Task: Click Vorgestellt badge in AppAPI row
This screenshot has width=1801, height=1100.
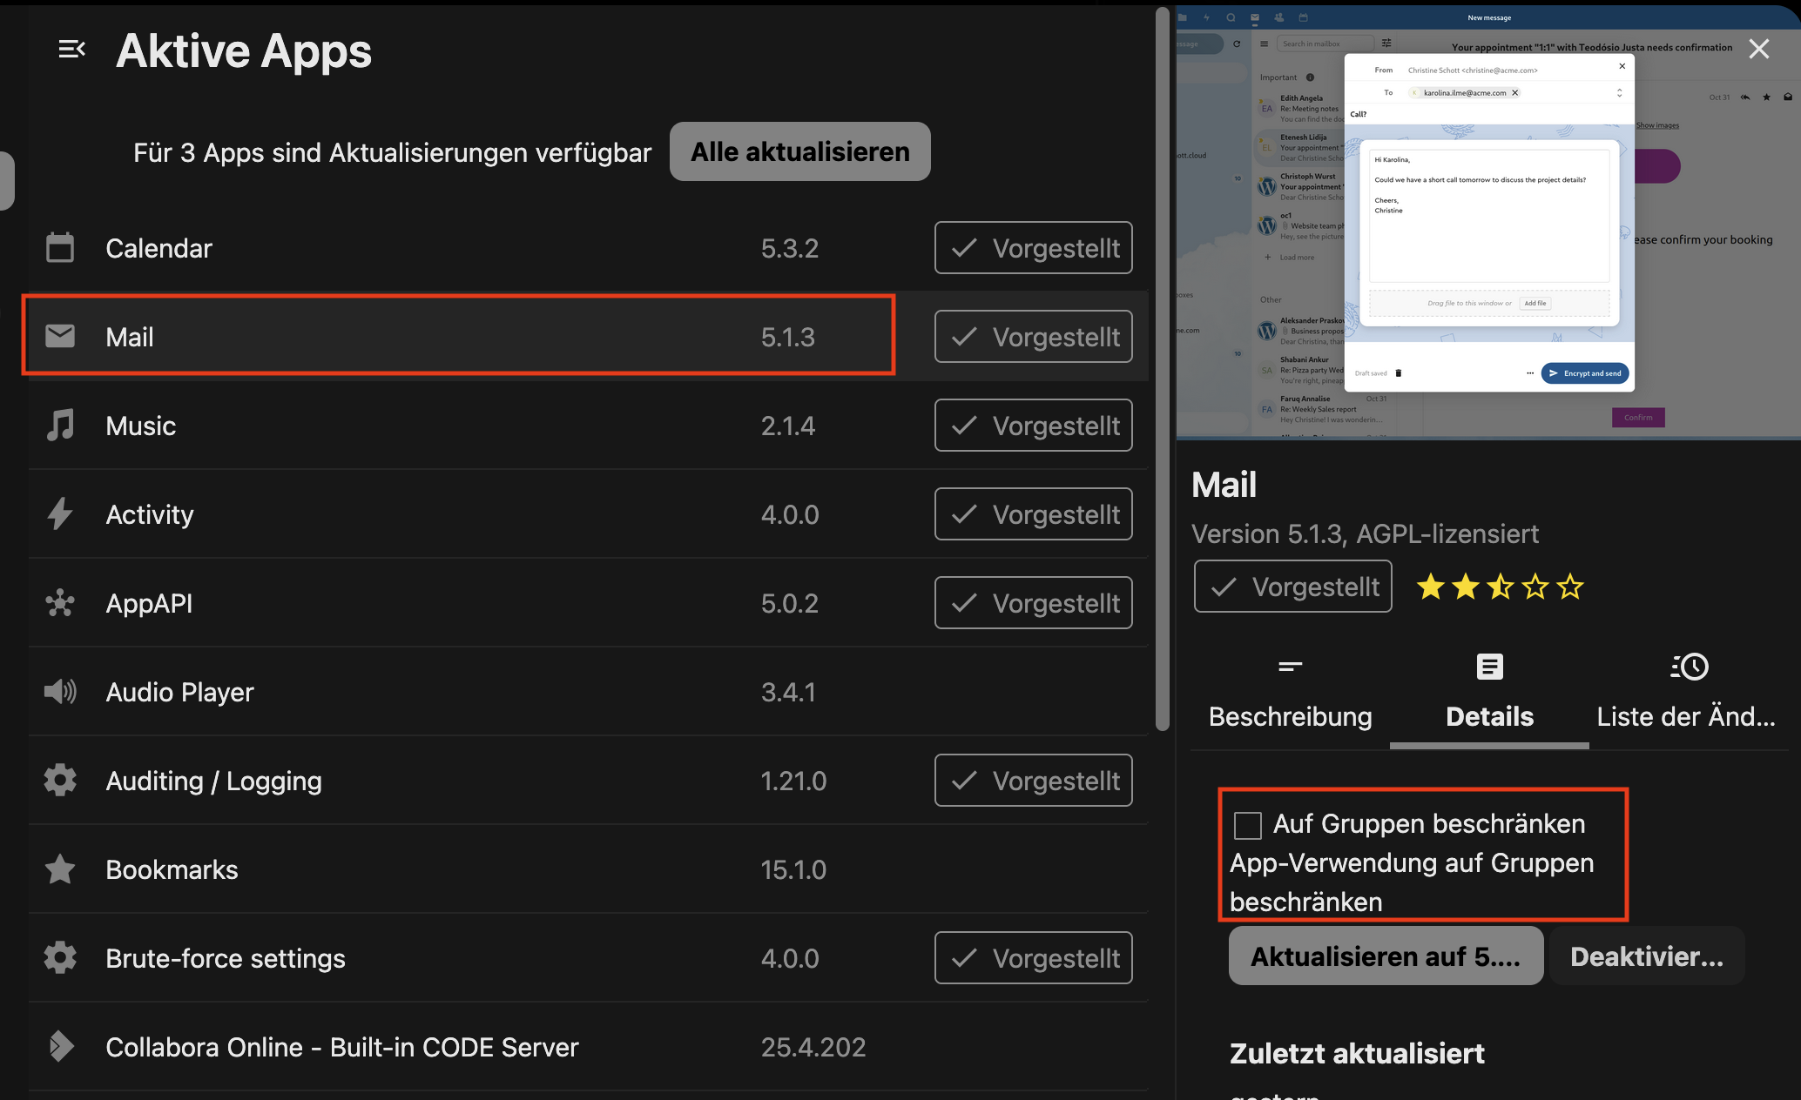Action: tap(1034, 603)
